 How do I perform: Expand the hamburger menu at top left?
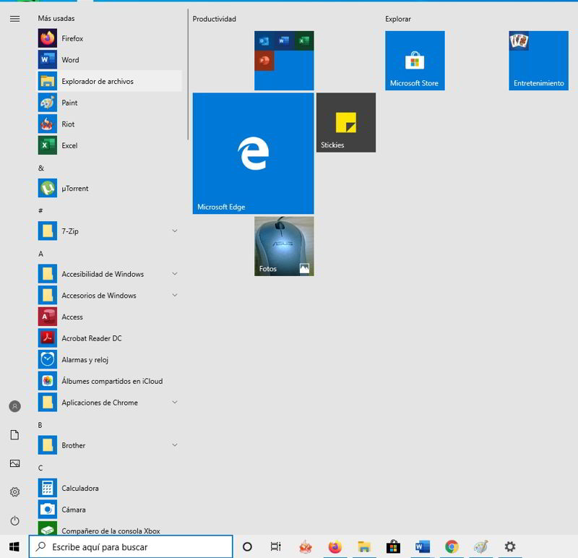(x=14, y=19)
